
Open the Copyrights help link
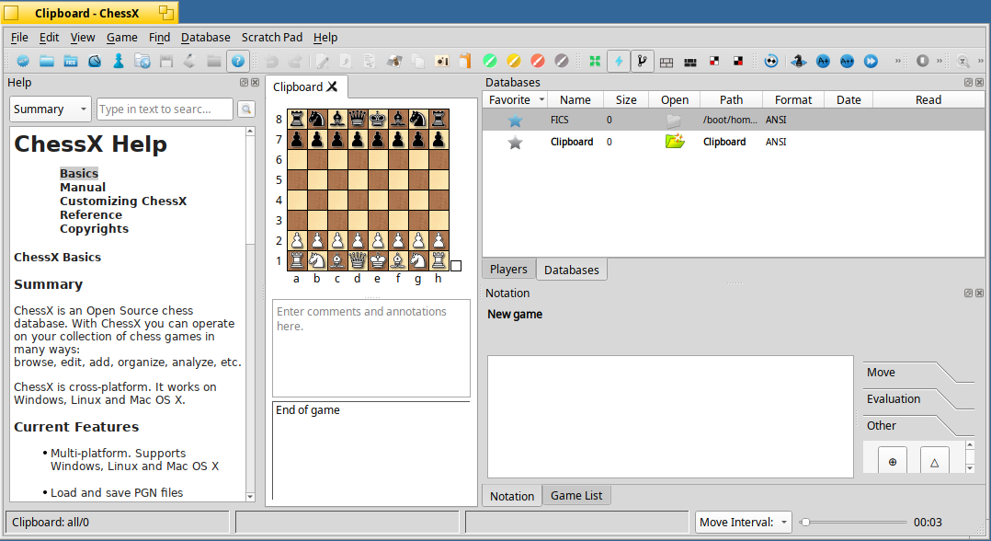click(94, 229)
